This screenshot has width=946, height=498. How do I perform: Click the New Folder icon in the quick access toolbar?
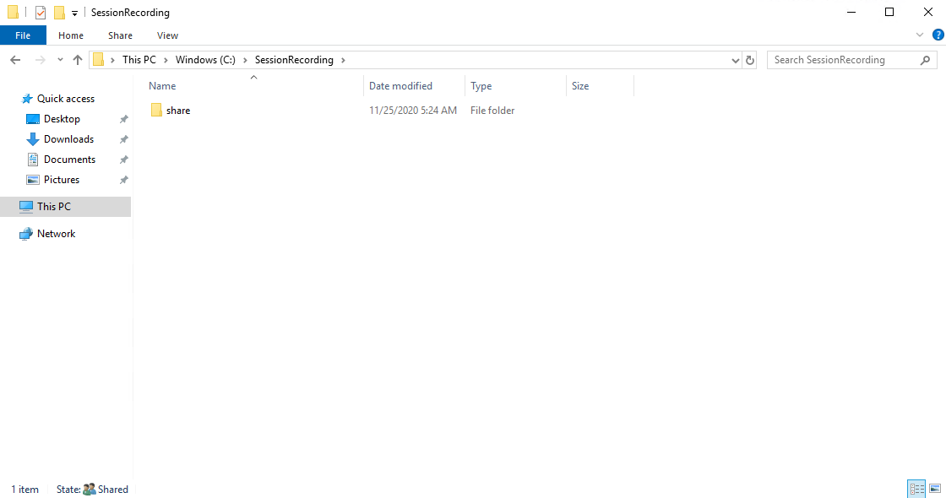[59, 12]
